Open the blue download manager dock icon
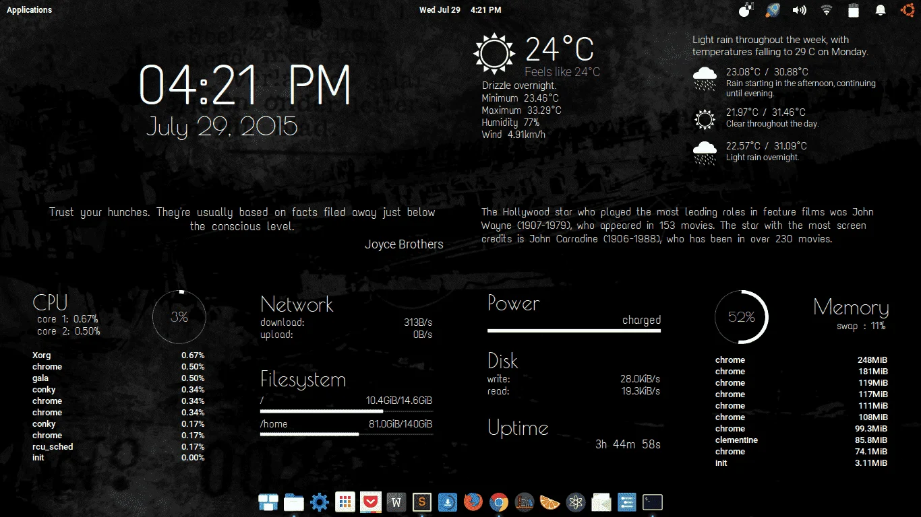Viewport: 921px width, 517px height. 448,502
